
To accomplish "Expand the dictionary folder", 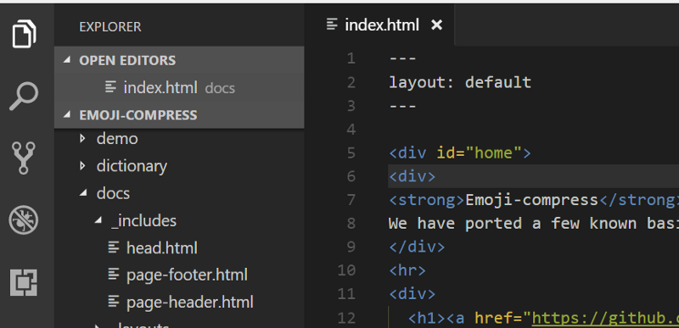I will click(82, 166).
